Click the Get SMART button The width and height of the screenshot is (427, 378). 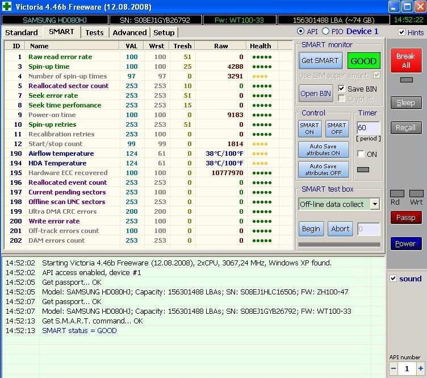320,60
